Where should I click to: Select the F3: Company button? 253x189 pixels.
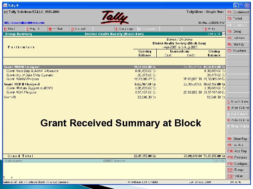click(x=238, y=25)
